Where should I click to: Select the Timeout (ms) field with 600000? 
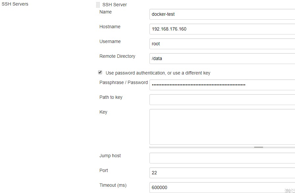tap(222, 187)
